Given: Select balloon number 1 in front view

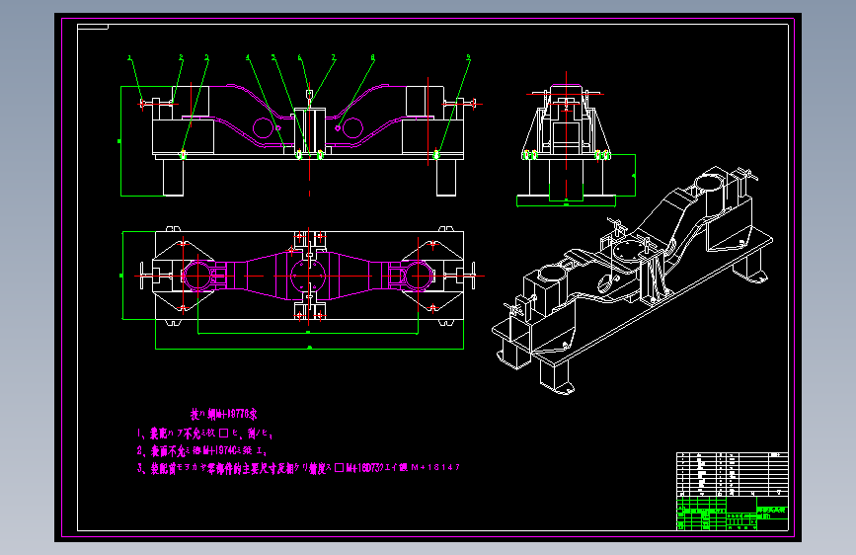Looking at the screenshot, I should coord(130,58).
